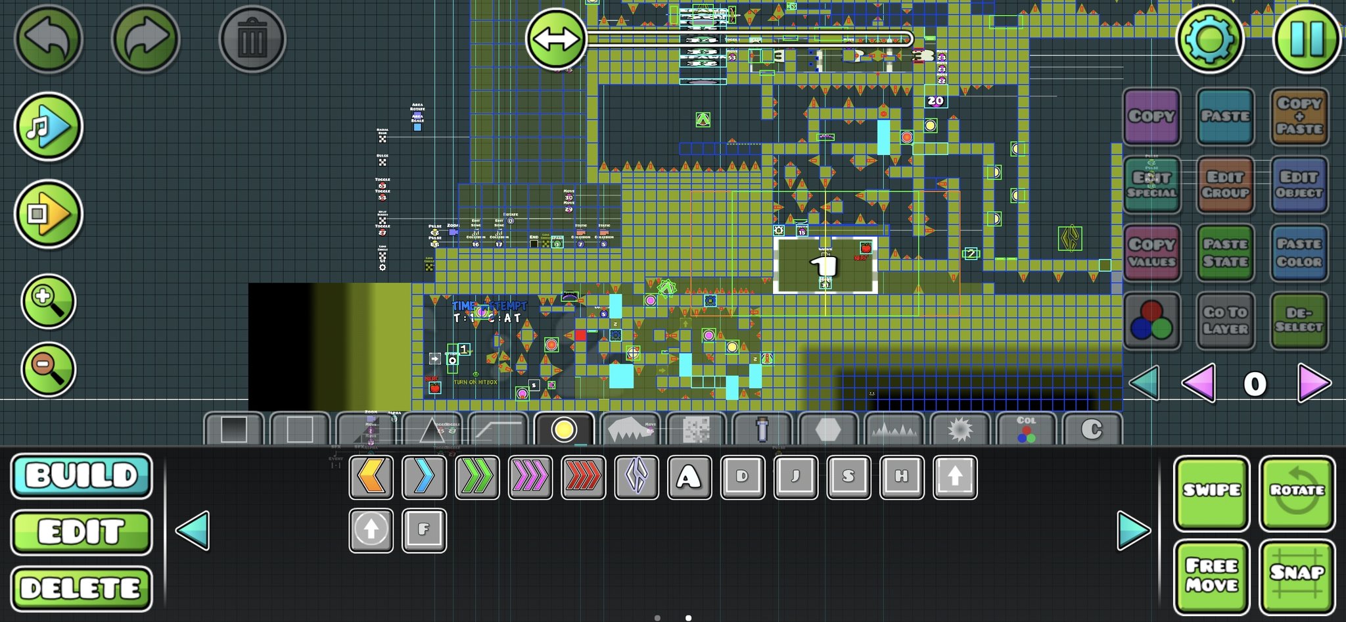Open the hexagon category tab

click(828, 429)
